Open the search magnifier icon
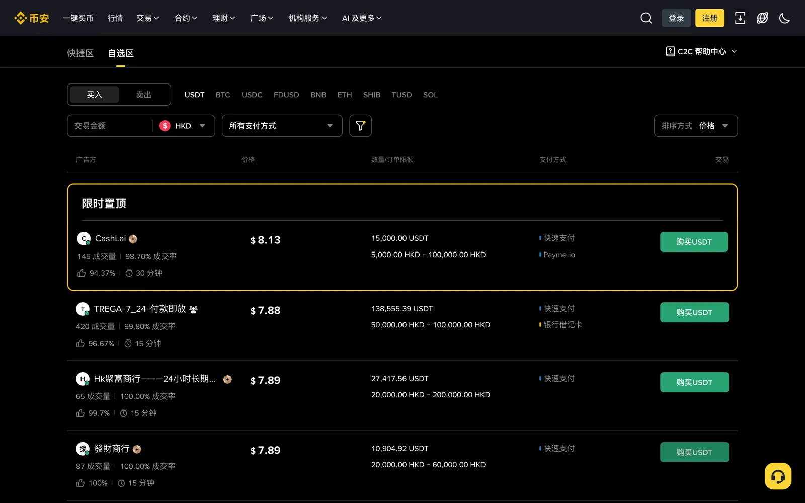Image resolution: width=805 pixels, height=503 pixels. [646, 18]
